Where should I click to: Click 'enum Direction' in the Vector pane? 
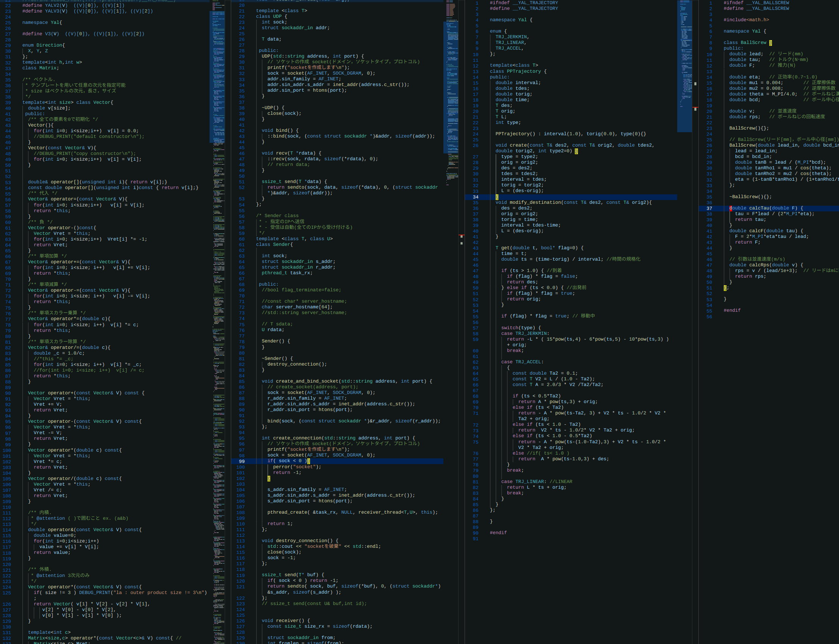pos(42,45)
